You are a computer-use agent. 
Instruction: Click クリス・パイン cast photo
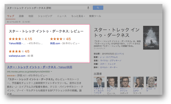(112, 82)
